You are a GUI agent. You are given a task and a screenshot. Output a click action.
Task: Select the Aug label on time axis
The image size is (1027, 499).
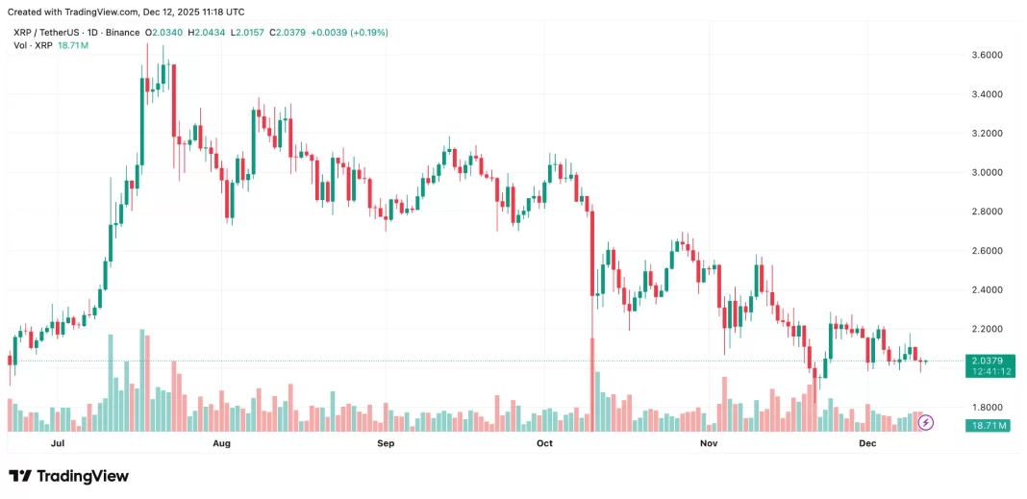[x=221, y=443]
